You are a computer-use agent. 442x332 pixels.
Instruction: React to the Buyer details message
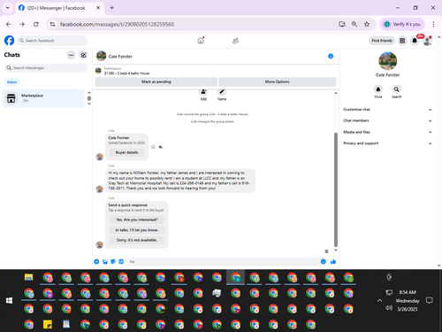(153, 147)
